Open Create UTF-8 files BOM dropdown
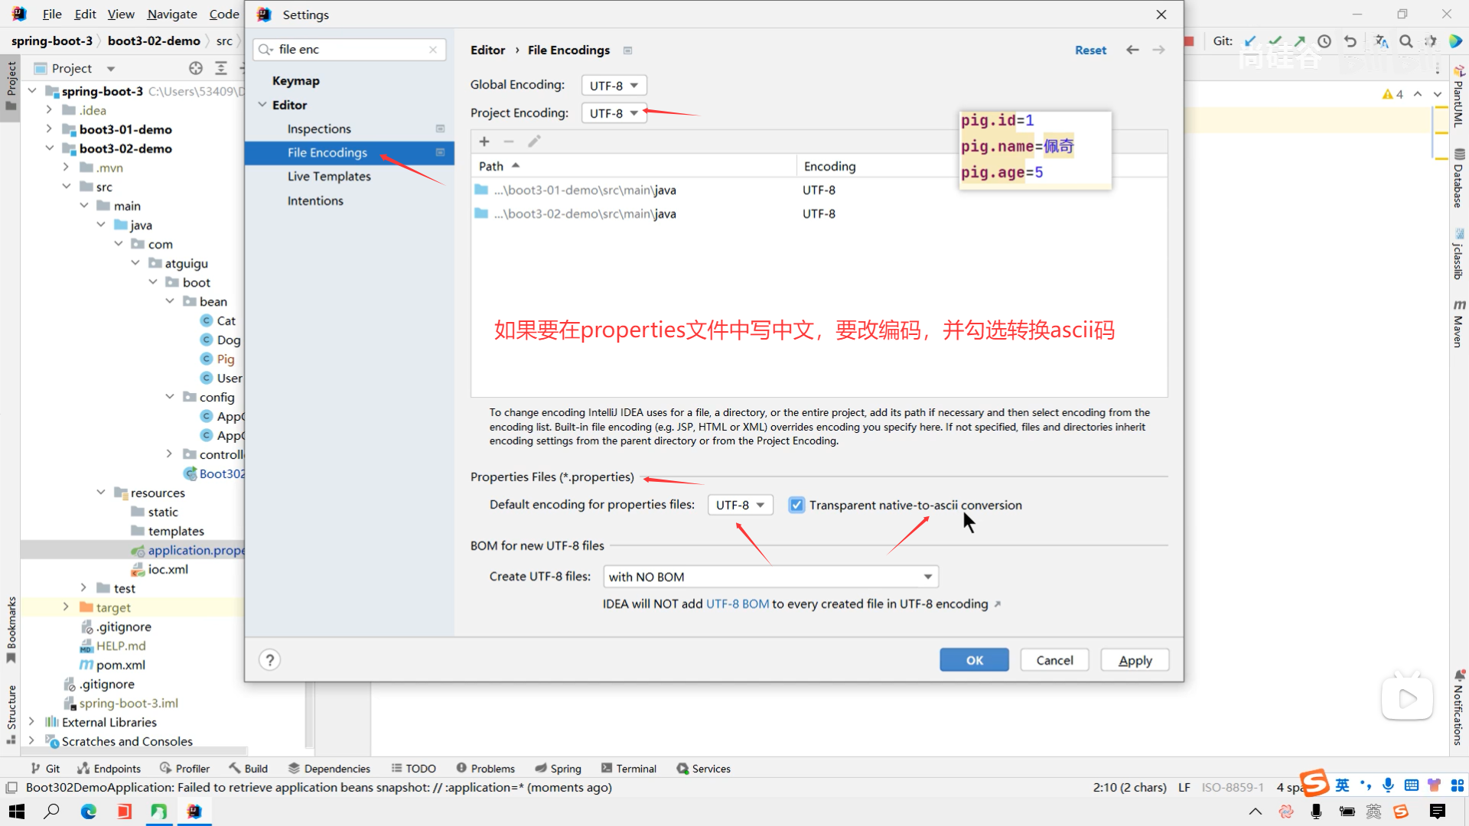 [770, 577]
